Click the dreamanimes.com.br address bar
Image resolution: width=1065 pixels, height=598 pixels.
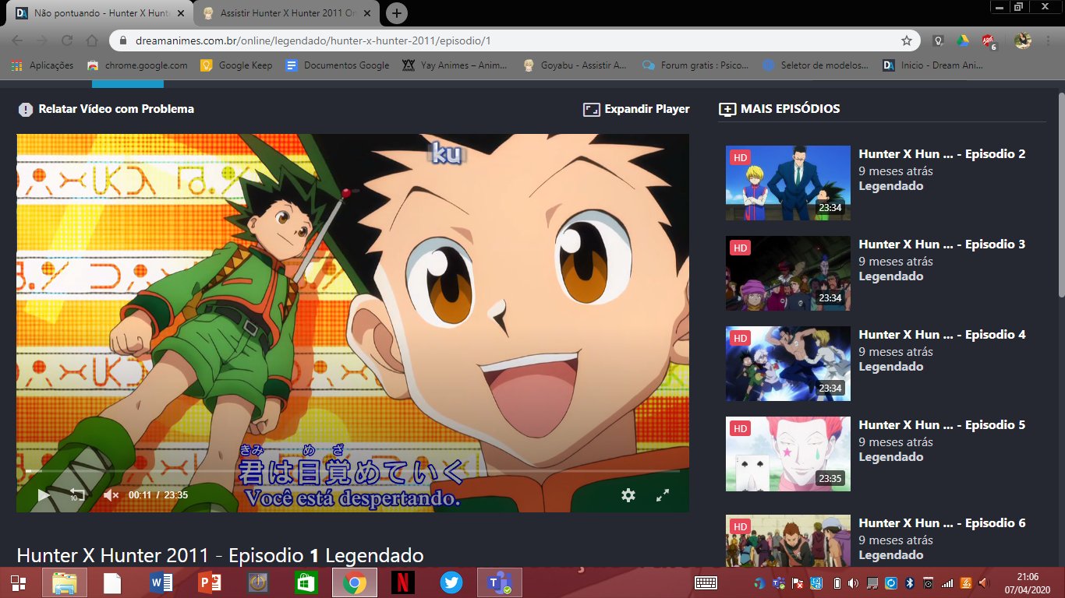pos(515,40)
